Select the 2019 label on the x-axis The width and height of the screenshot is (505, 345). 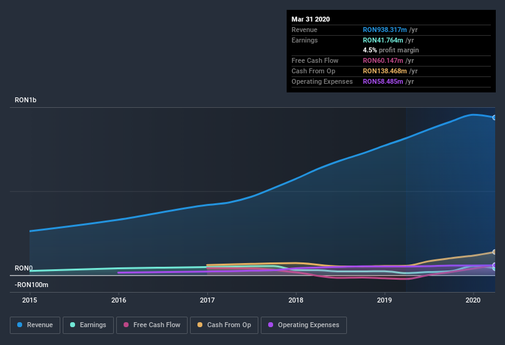(x=384, y=300)
